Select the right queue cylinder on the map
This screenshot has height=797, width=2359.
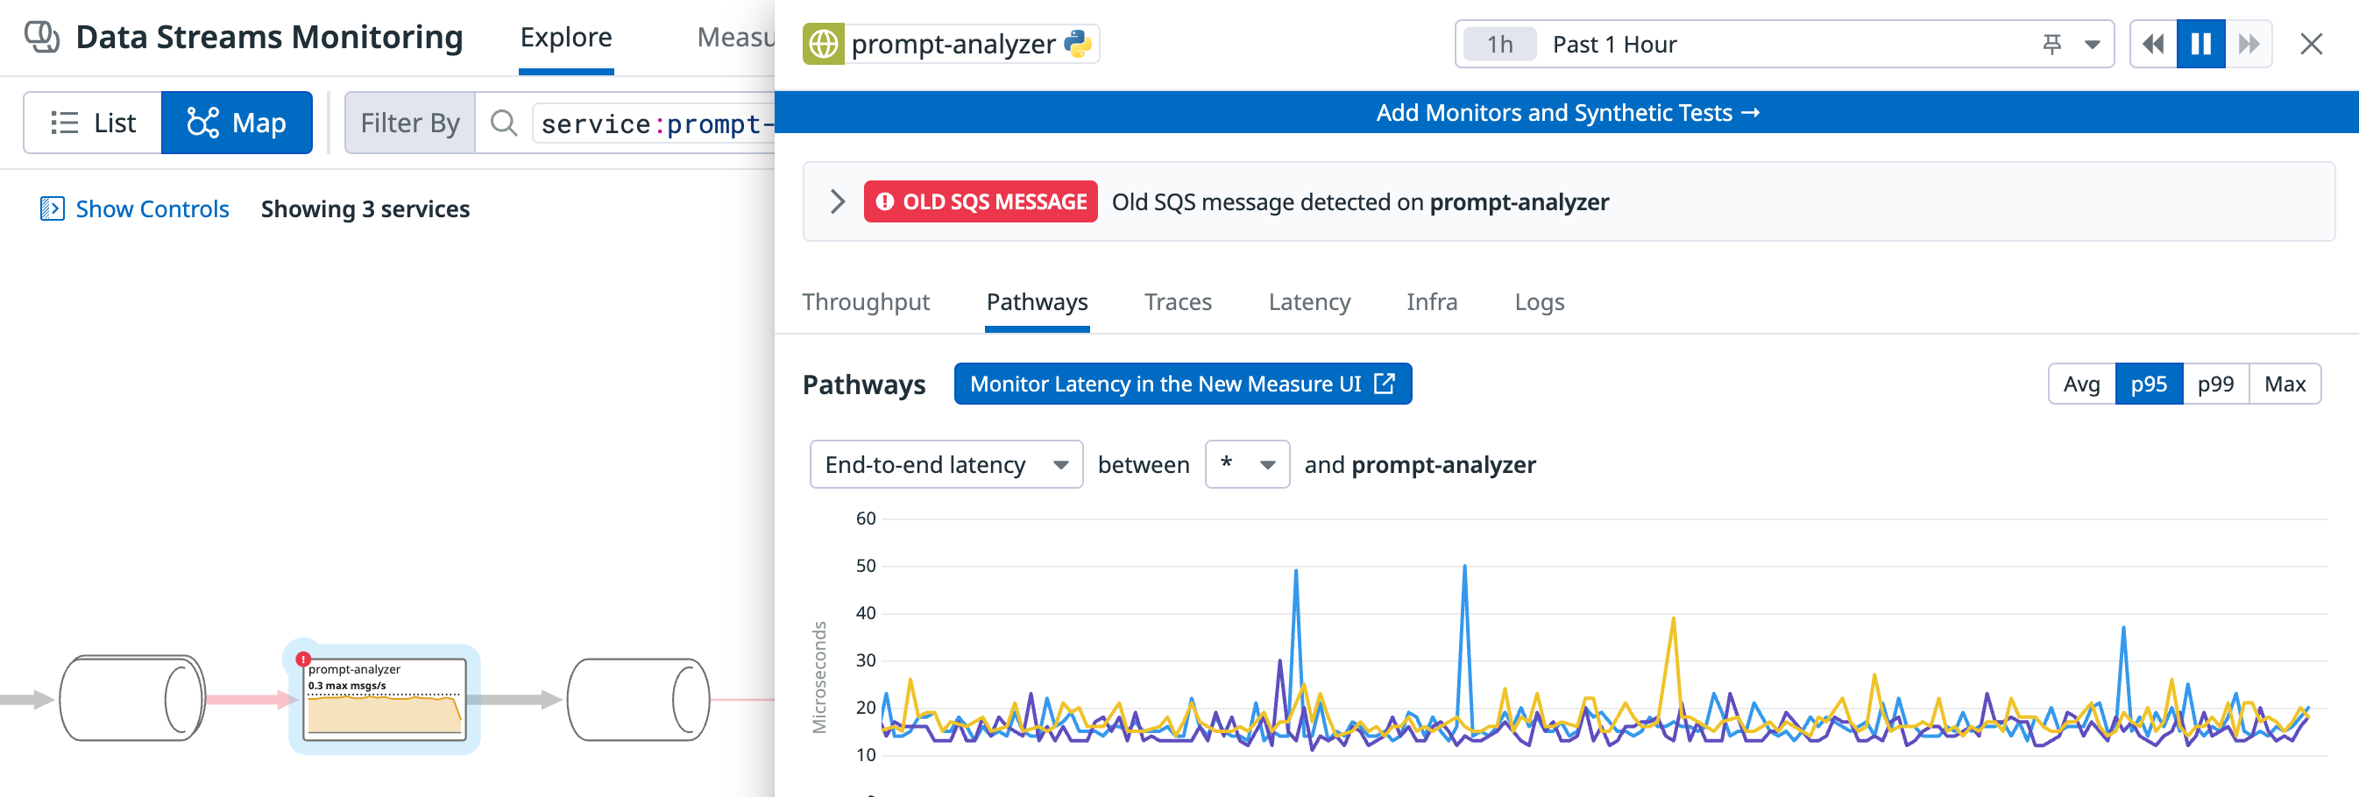pos(638,699)
